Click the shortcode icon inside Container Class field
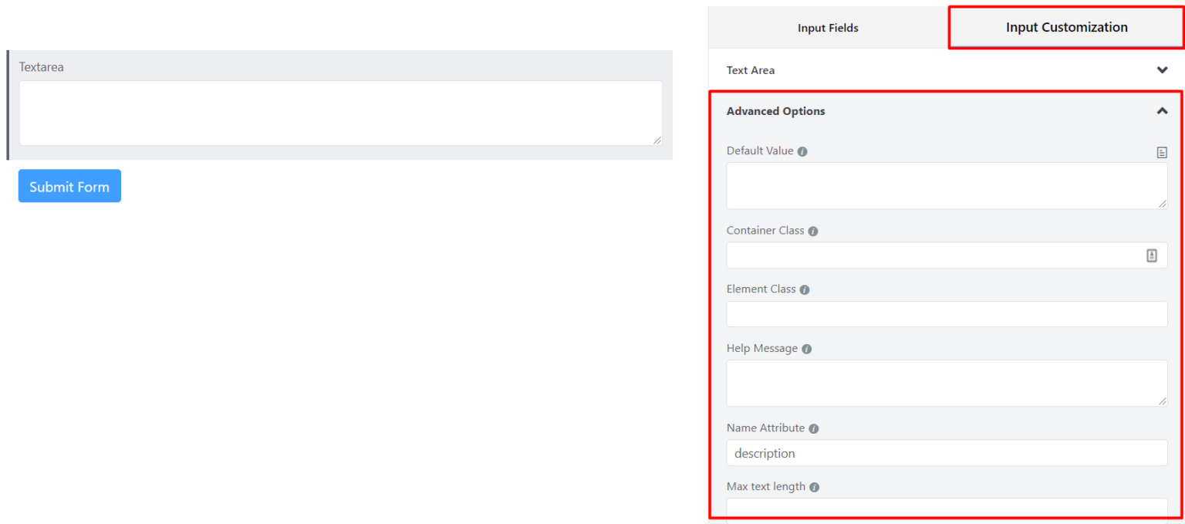This screenshot has width=1185, height=524. (x=1152, y=255)
